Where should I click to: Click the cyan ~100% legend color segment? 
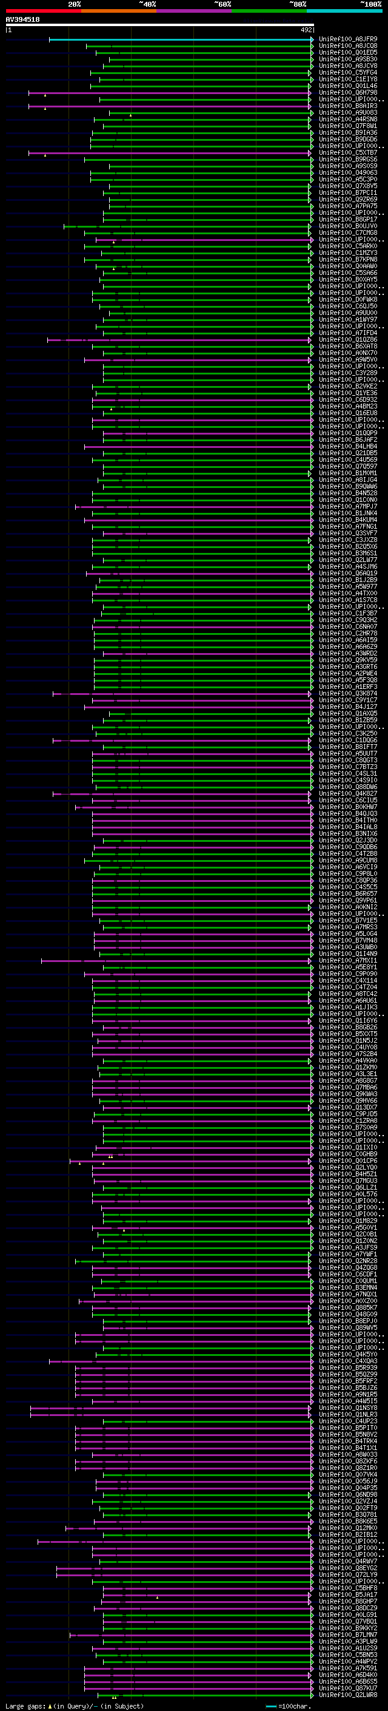345,11
